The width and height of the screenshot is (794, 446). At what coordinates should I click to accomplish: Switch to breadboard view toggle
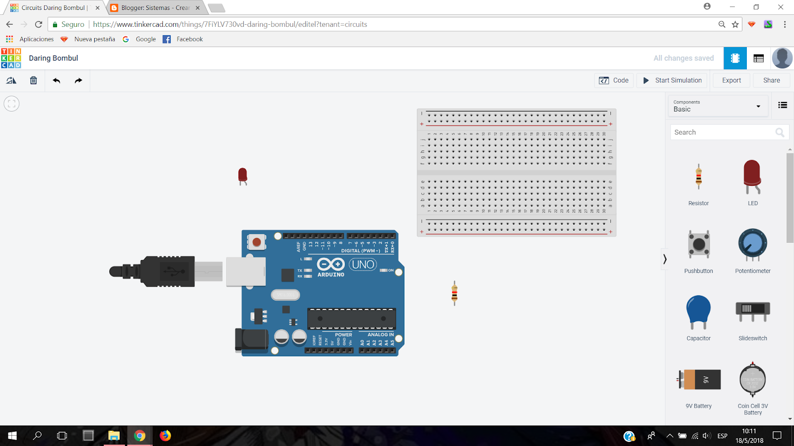pyautogui.click(x=735, y=58)
